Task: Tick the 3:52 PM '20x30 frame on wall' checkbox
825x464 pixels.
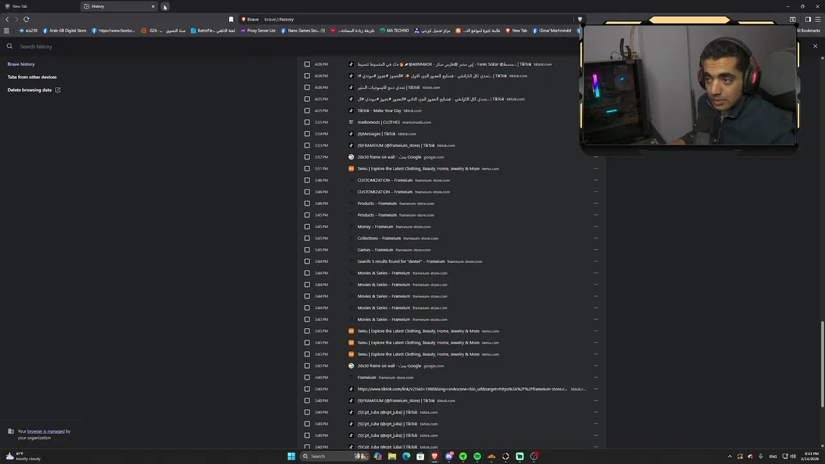Action: [x=307, y=157]
